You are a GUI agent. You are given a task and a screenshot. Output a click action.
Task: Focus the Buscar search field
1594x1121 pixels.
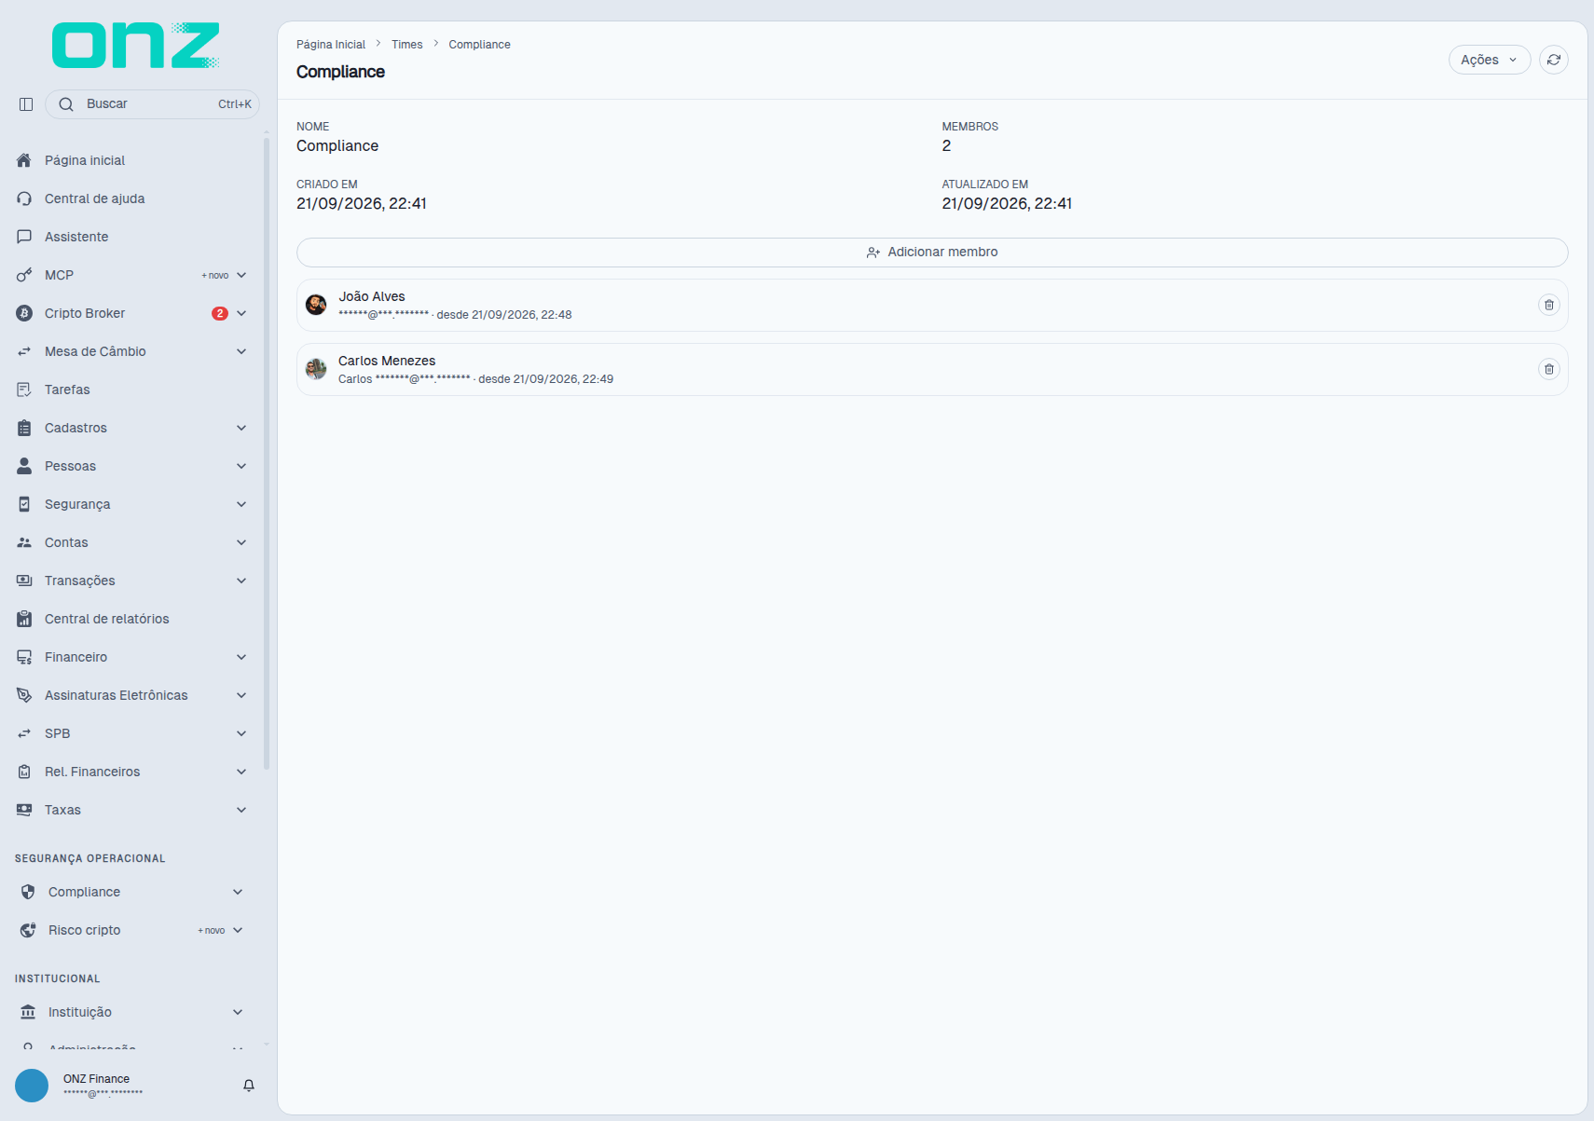coord(152,104)
